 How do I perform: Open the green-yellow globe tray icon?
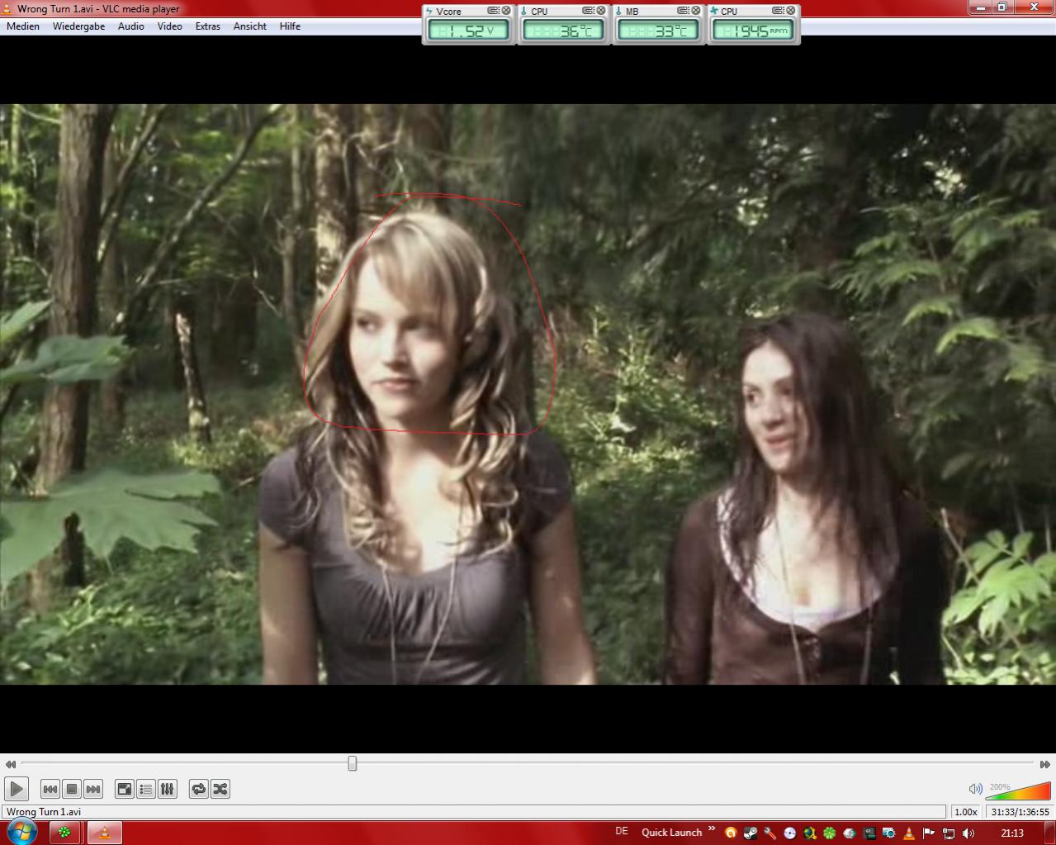coord(810,833)
